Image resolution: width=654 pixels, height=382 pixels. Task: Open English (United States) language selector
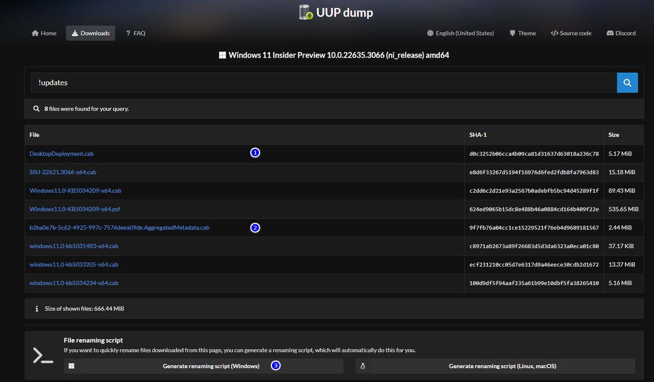(x=460, y=33)
